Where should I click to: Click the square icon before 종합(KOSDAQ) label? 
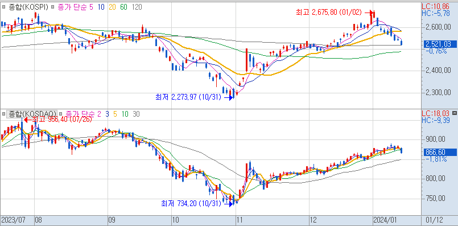(3, 114)
